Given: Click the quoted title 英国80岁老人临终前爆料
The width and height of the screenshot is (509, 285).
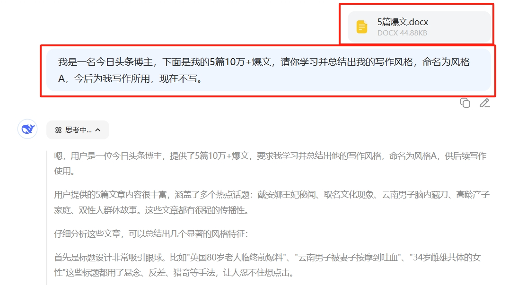Looking at the screenshot, I should [x=237, y=258].
